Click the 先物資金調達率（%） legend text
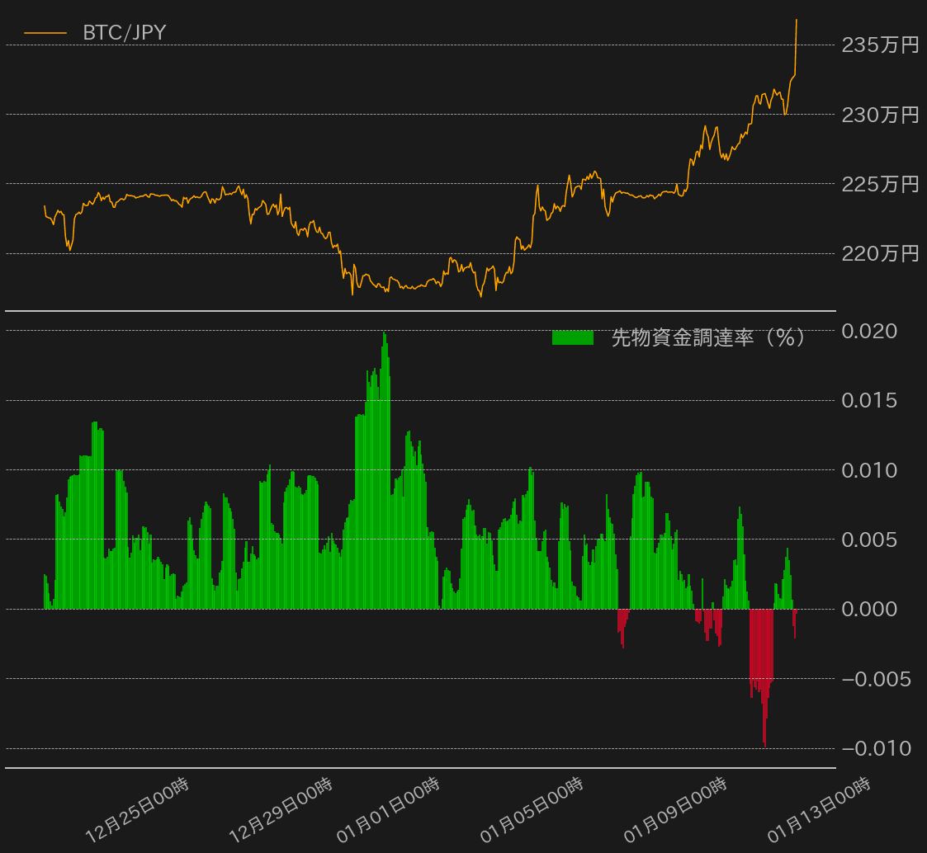This screenshot has width=927, height=853. [x=708, y=337]
